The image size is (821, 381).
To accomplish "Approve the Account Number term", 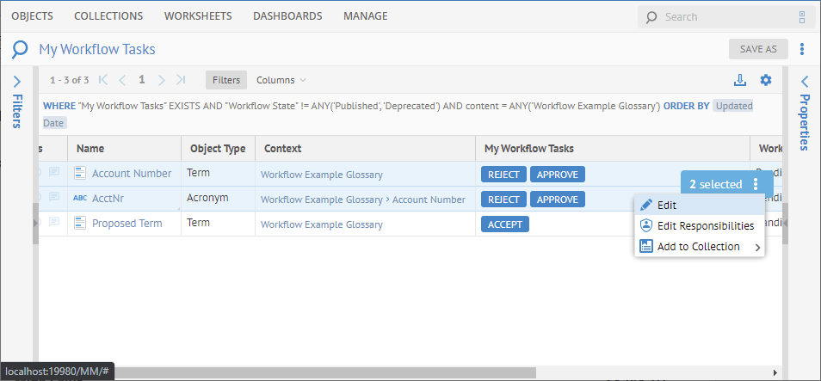I will (557, 175).
